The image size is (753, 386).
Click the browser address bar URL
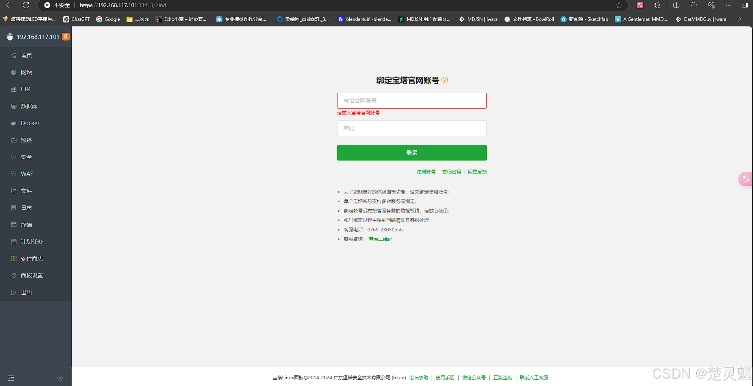tap(123, 5)
